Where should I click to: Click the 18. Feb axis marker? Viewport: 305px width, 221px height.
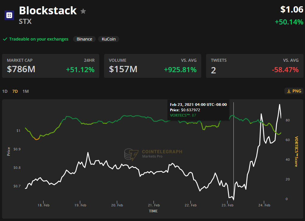pos(43,205)
